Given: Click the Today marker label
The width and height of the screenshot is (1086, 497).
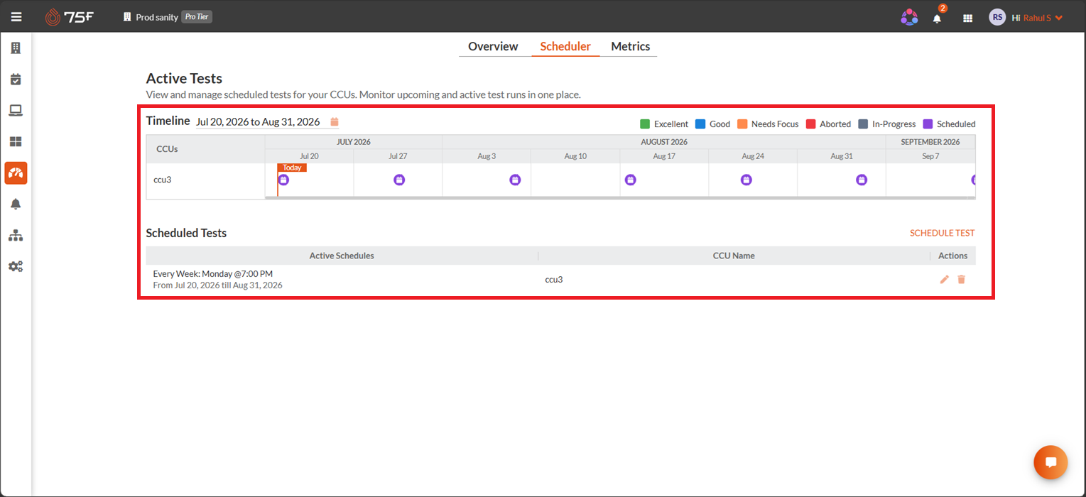Looking at the screenshot, I should coord(292,168).
